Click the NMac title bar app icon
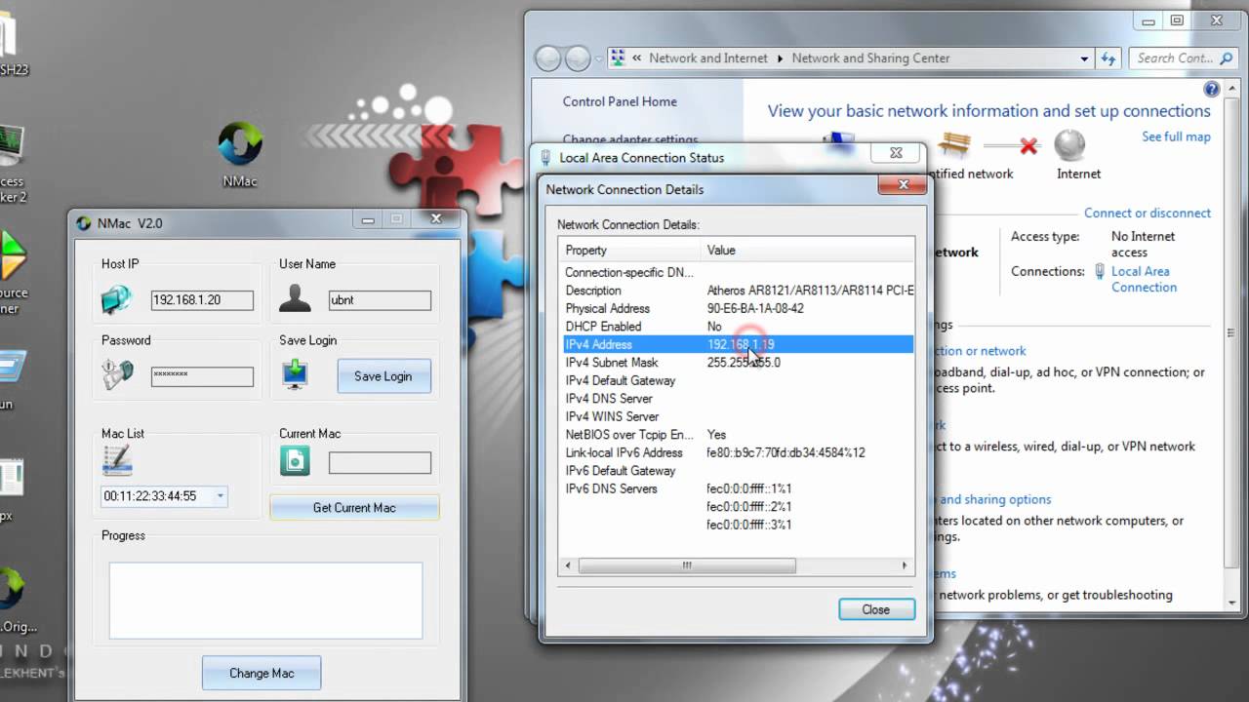 coord(84,223)
